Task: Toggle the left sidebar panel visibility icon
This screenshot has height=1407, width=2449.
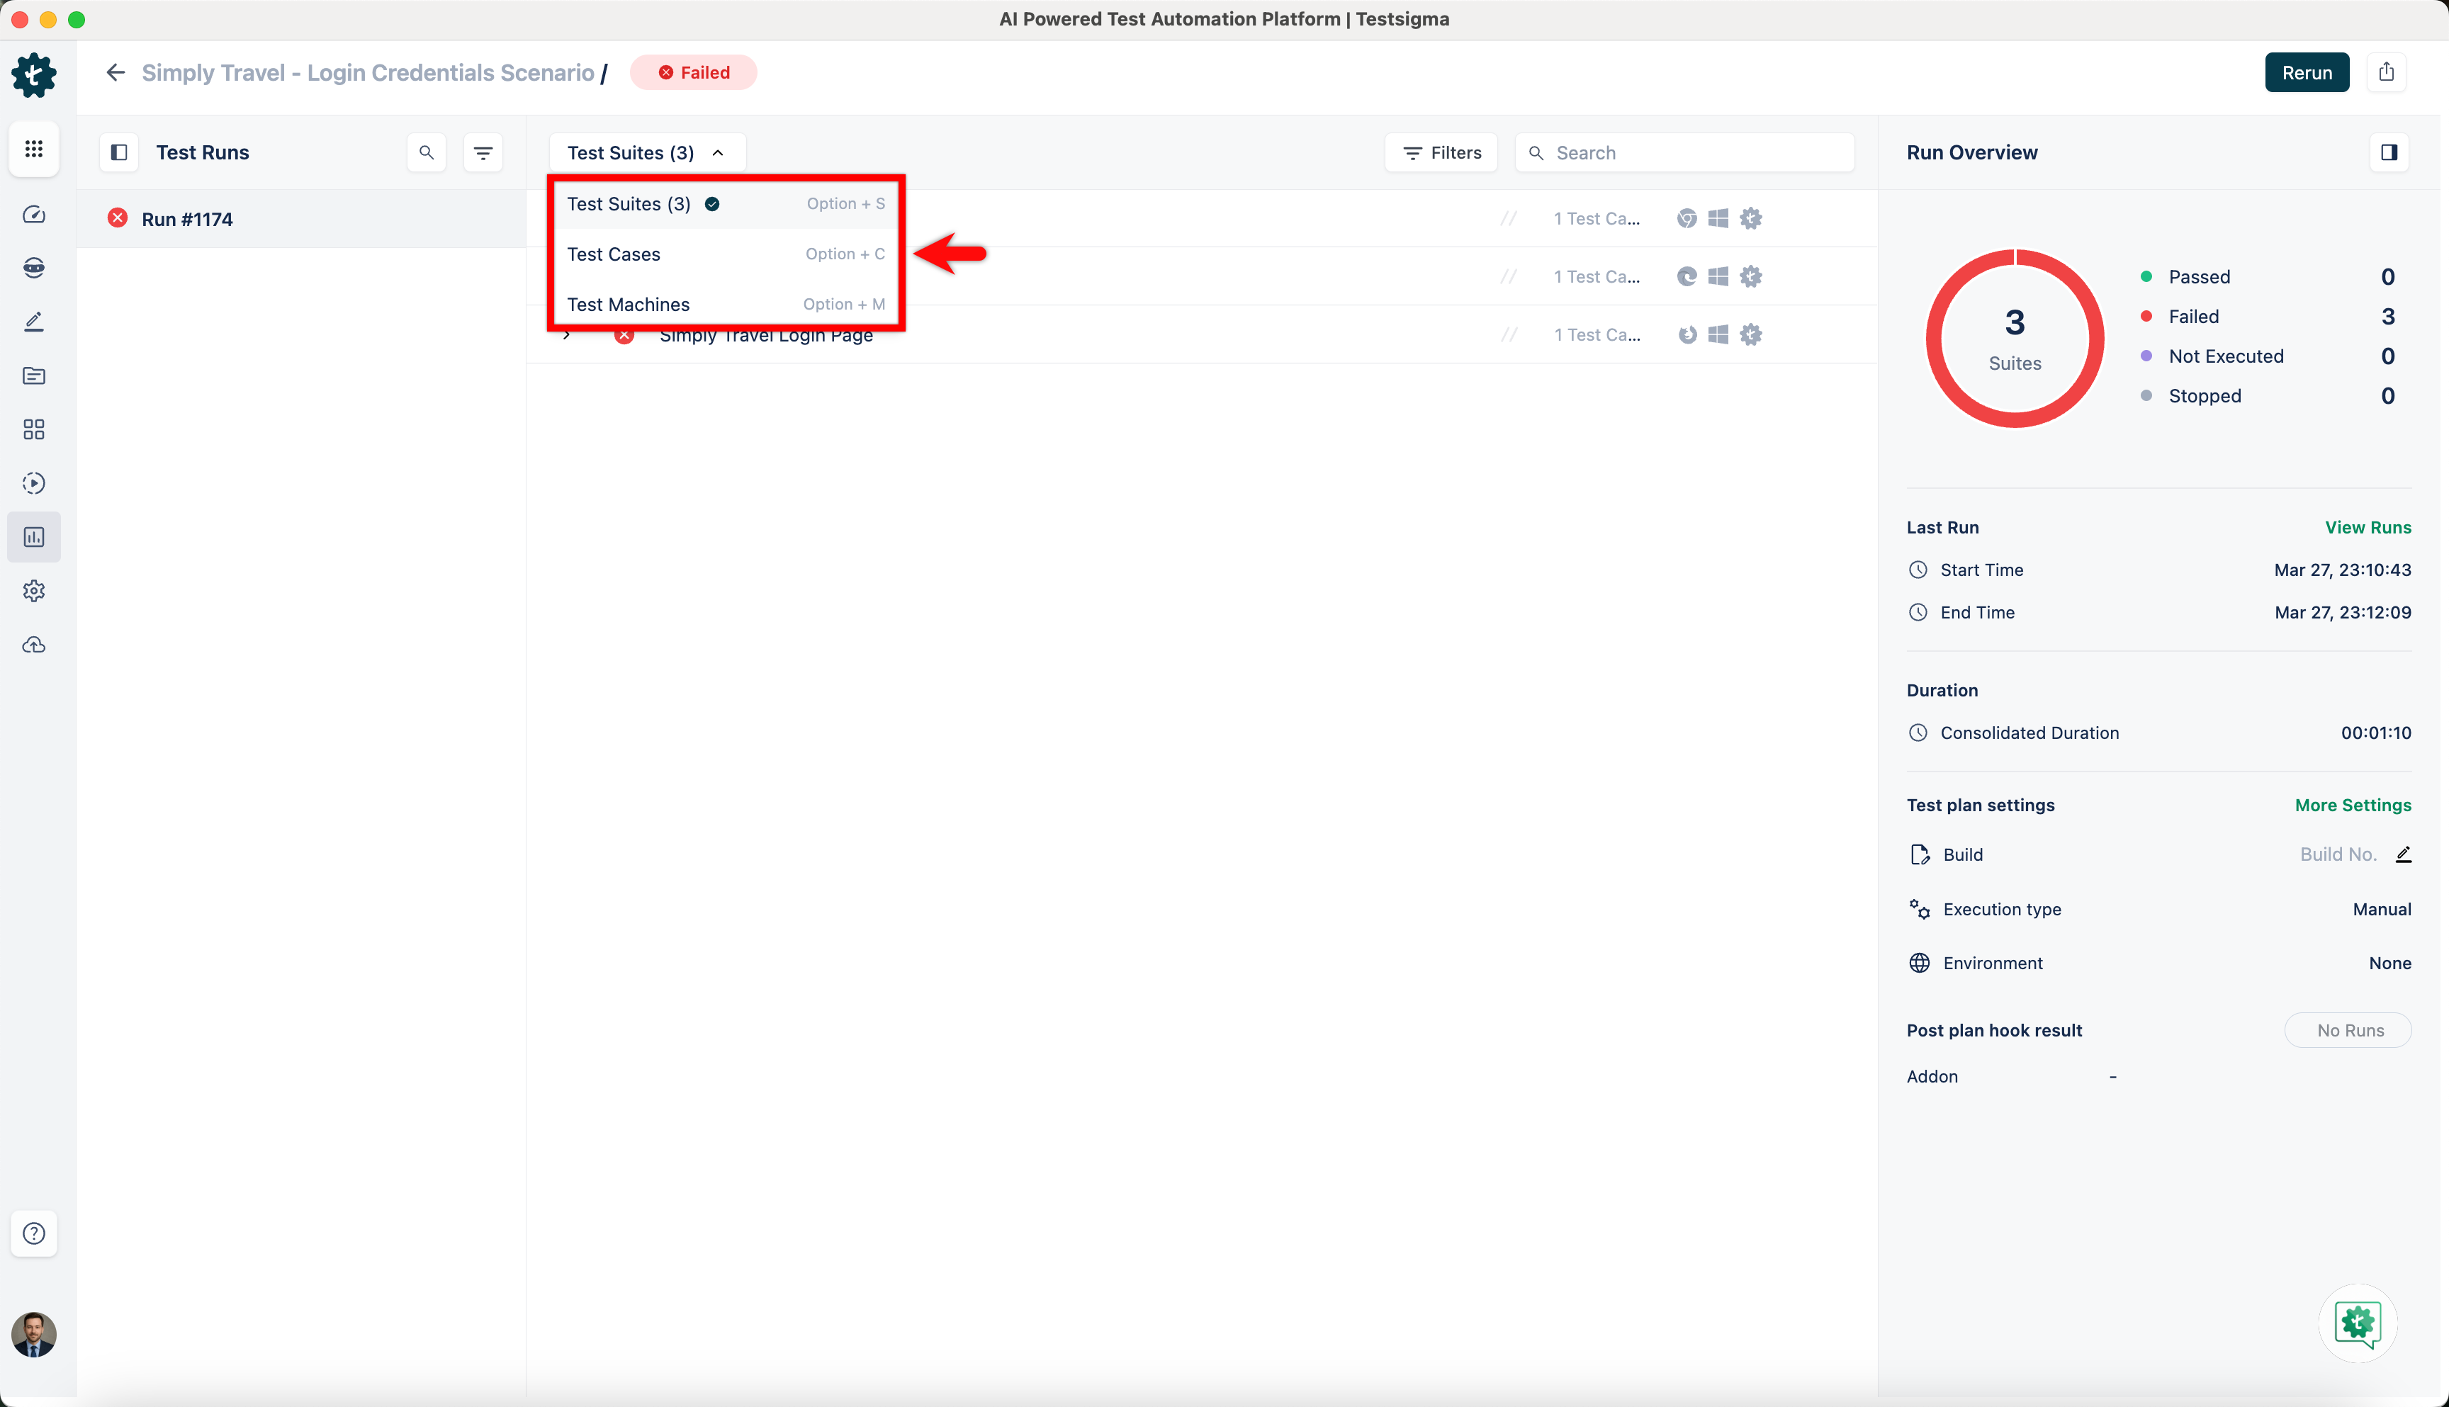Action: 119,152
